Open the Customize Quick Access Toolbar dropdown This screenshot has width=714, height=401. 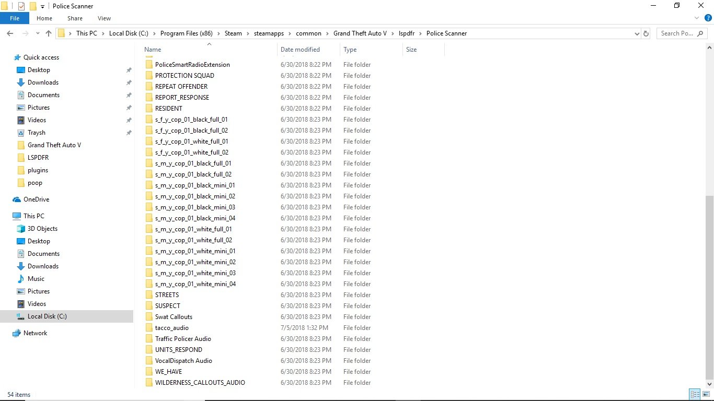click(42, 6)
